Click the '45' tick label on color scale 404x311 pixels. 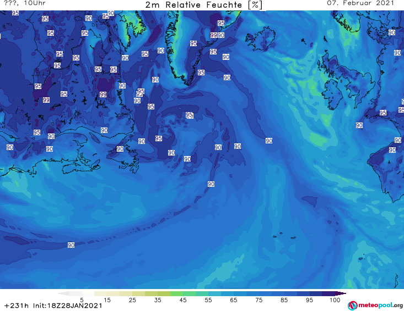coord(182,300)
